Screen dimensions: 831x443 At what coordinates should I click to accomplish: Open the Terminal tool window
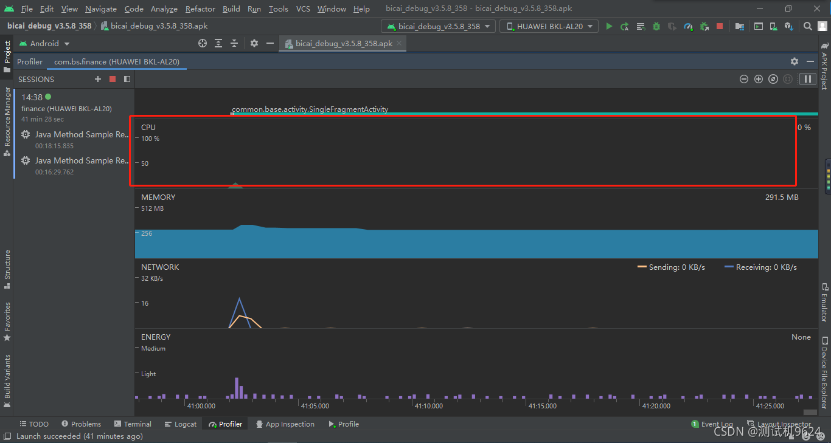pyautogui.click(x=133, y=424)
